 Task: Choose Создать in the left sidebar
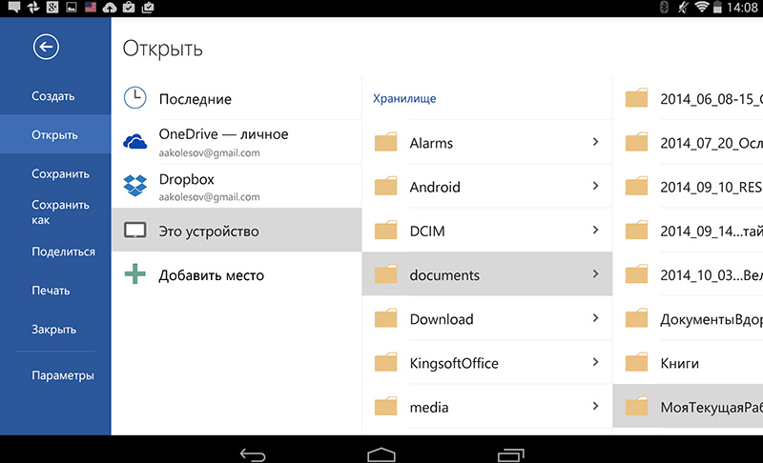pos(53,96)
